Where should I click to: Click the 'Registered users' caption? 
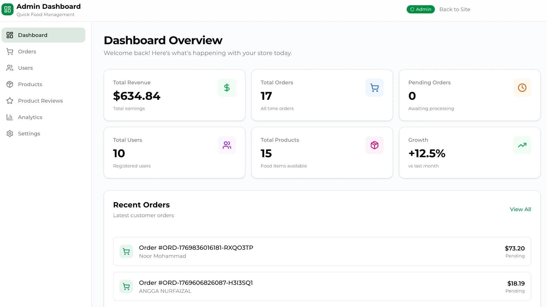pyautogui.click(x=132, y=166)
